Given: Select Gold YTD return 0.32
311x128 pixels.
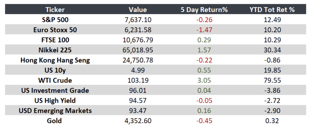Looking at the screenshot, I should (x=272, y=121).
